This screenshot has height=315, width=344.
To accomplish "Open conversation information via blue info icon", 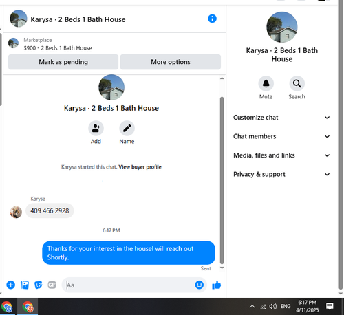I will (x=212, y=19).
